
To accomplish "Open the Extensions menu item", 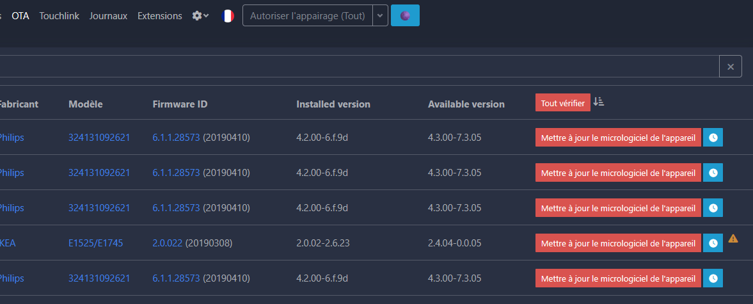I will click(160, 16).
